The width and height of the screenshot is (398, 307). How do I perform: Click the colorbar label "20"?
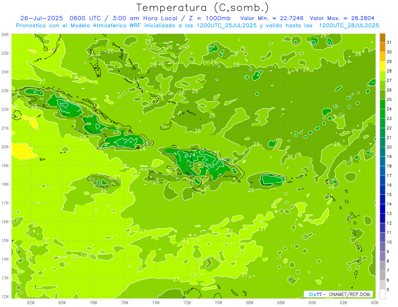tap(389, 147)
